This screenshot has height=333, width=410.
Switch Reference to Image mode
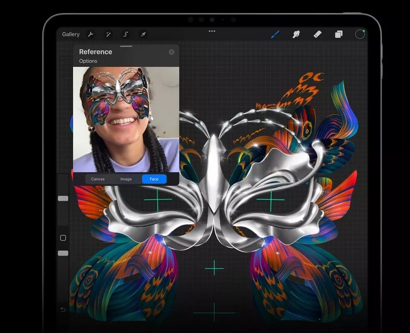(126, 179)
